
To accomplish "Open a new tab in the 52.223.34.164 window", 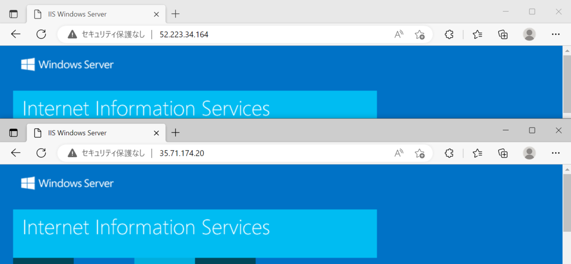I will (x=176, y=14).
